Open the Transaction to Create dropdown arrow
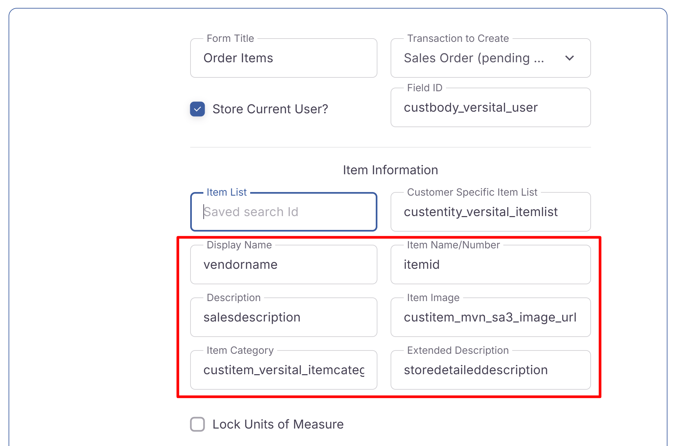 click(569, 58)
